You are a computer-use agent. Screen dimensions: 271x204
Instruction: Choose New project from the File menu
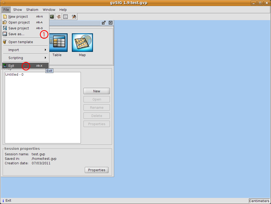[18, 16]
